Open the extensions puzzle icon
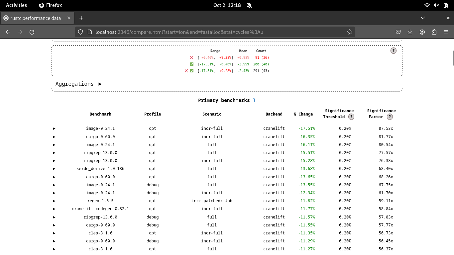This screenshot has width=454, height=255. 434,32
